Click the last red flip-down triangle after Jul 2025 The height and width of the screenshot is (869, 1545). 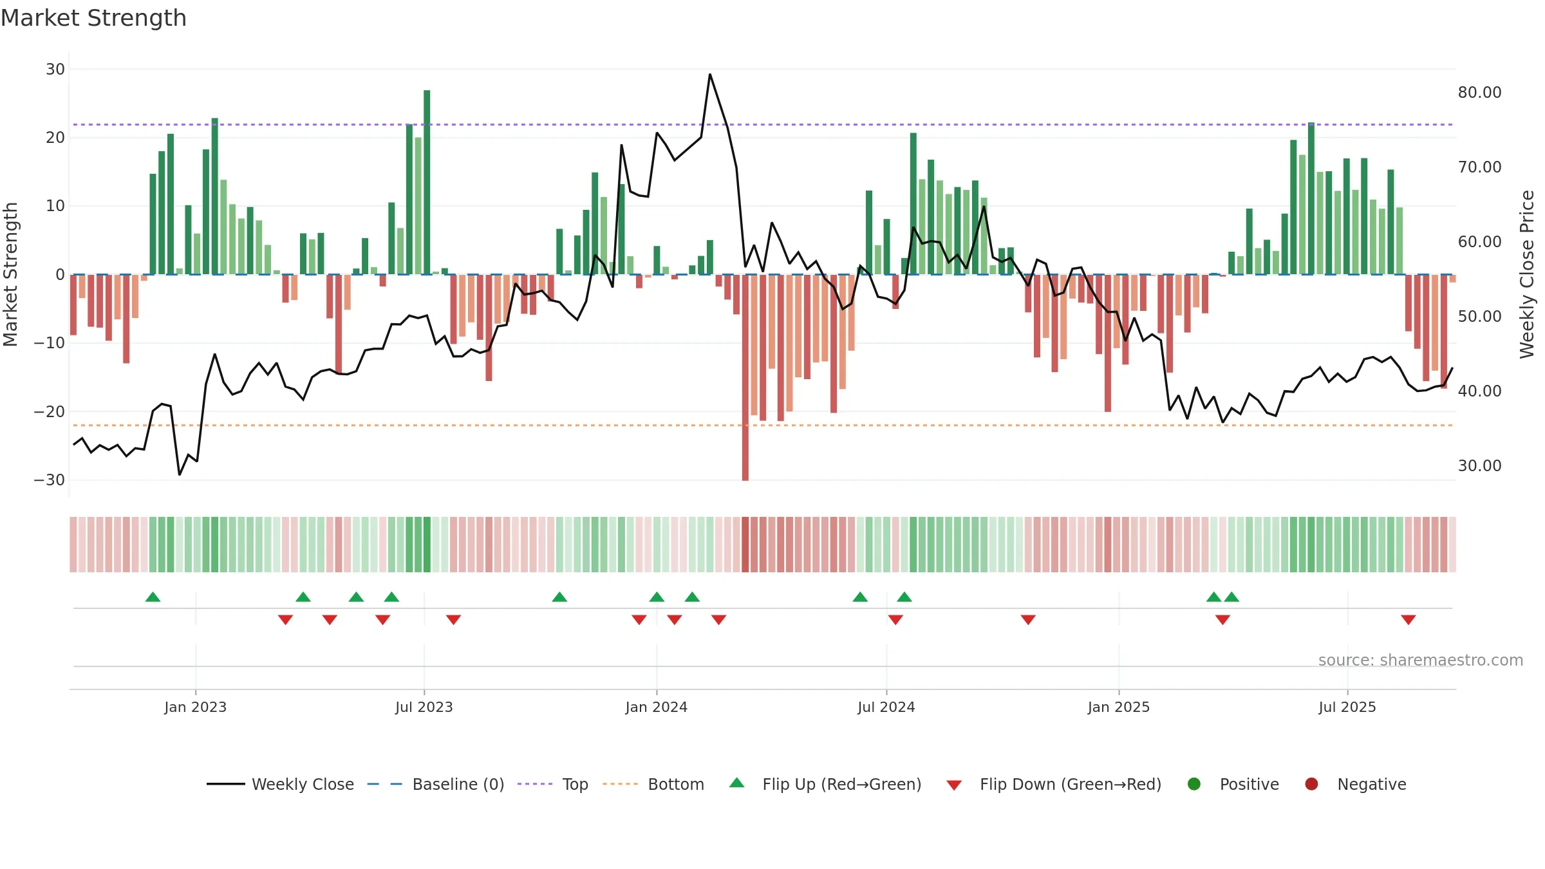(1408, 619)
